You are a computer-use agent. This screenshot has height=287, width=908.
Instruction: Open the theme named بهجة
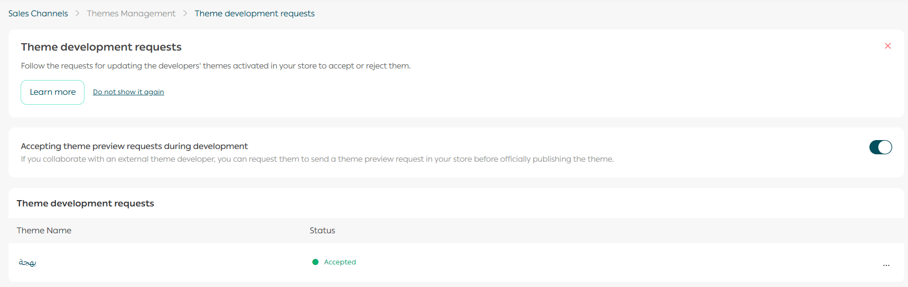pyautogui.click(x=27, y=262)
